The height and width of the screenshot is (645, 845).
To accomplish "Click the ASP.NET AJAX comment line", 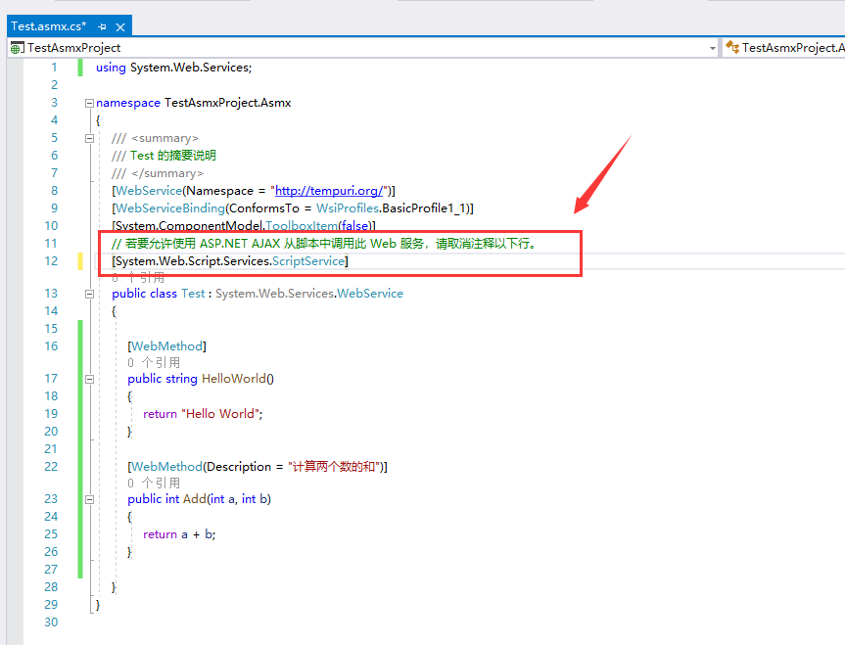I will [x=324, y=244].
